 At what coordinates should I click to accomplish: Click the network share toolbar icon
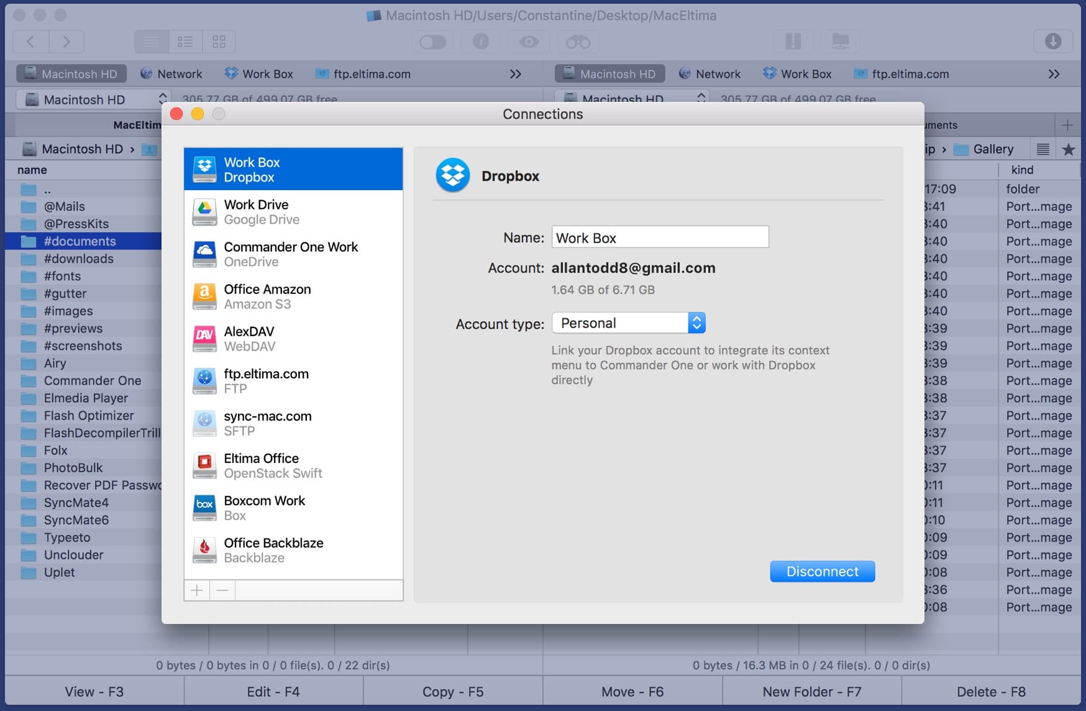point(840,42)
